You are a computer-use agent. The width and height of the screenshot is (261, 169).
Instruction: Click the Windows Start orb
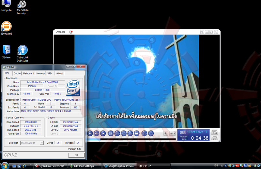coord(5,166)
